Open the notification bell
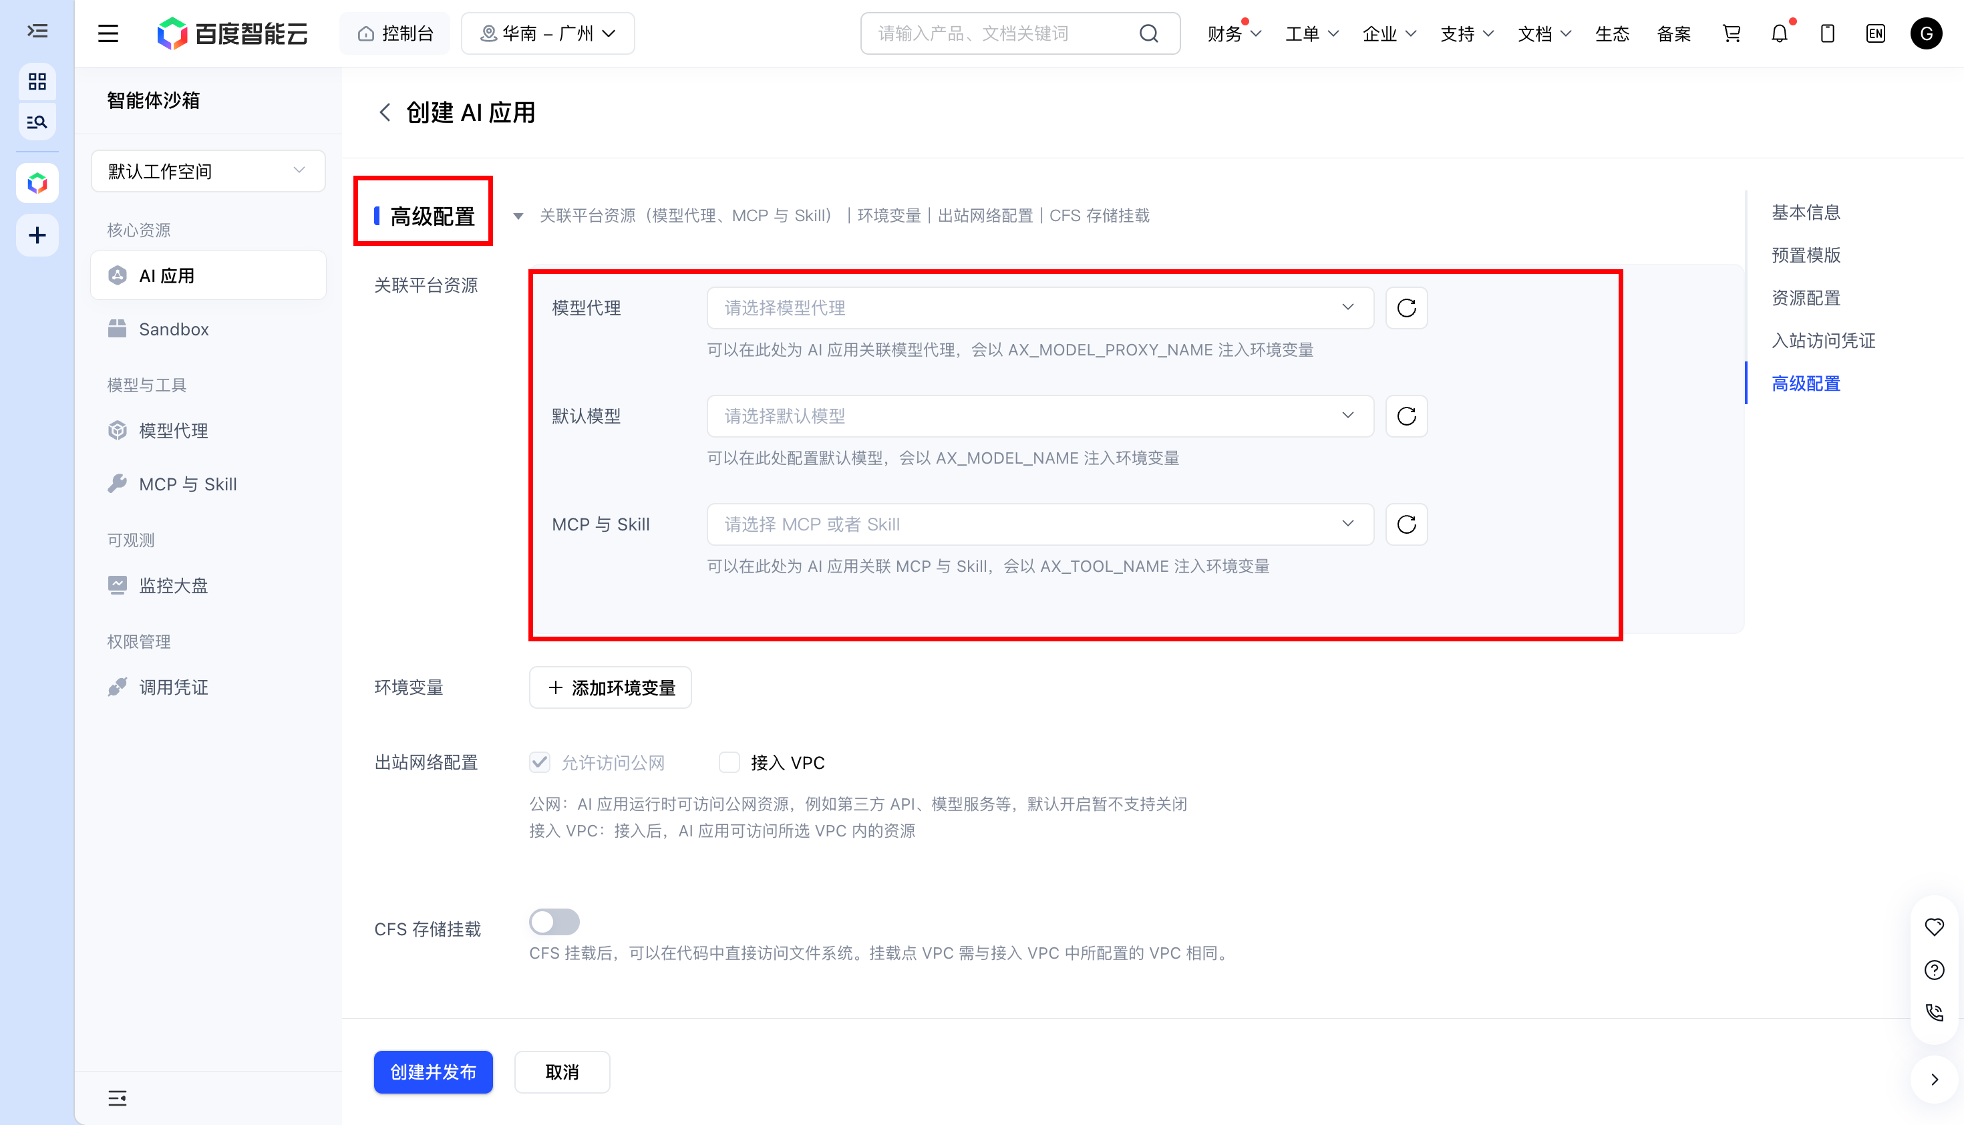 [1780, 33]
